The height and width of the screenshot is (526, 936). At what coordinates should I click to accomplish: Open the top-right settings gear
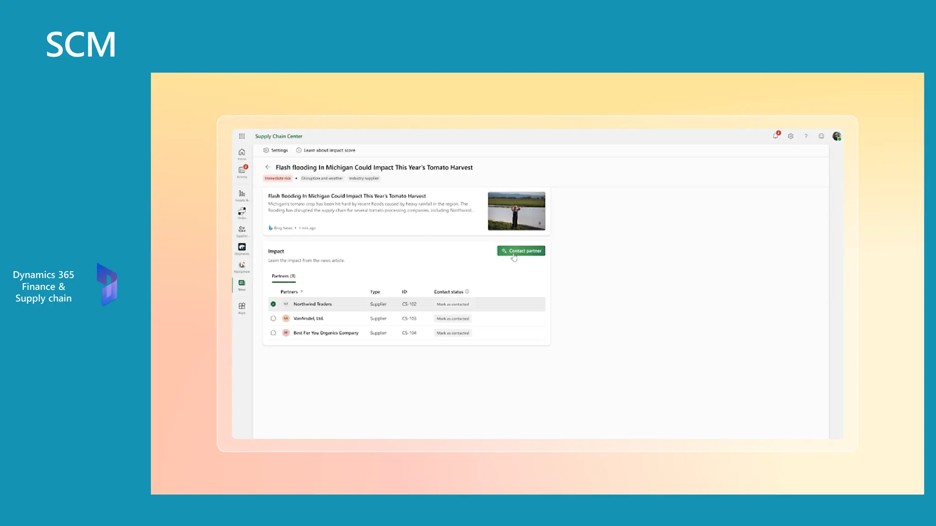[791, 136]
